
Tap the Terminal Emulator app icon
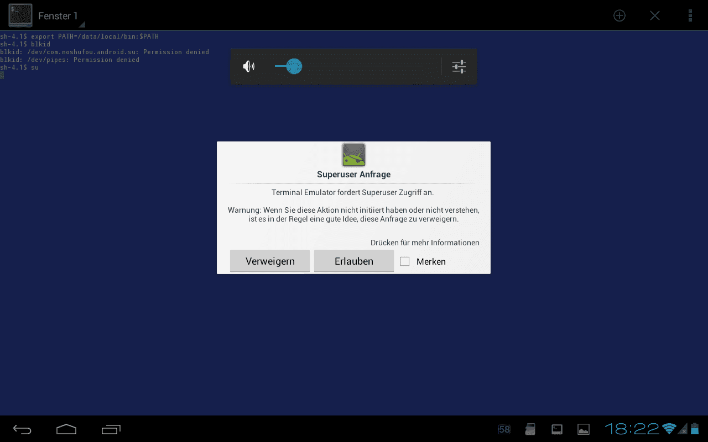point(20,15)
